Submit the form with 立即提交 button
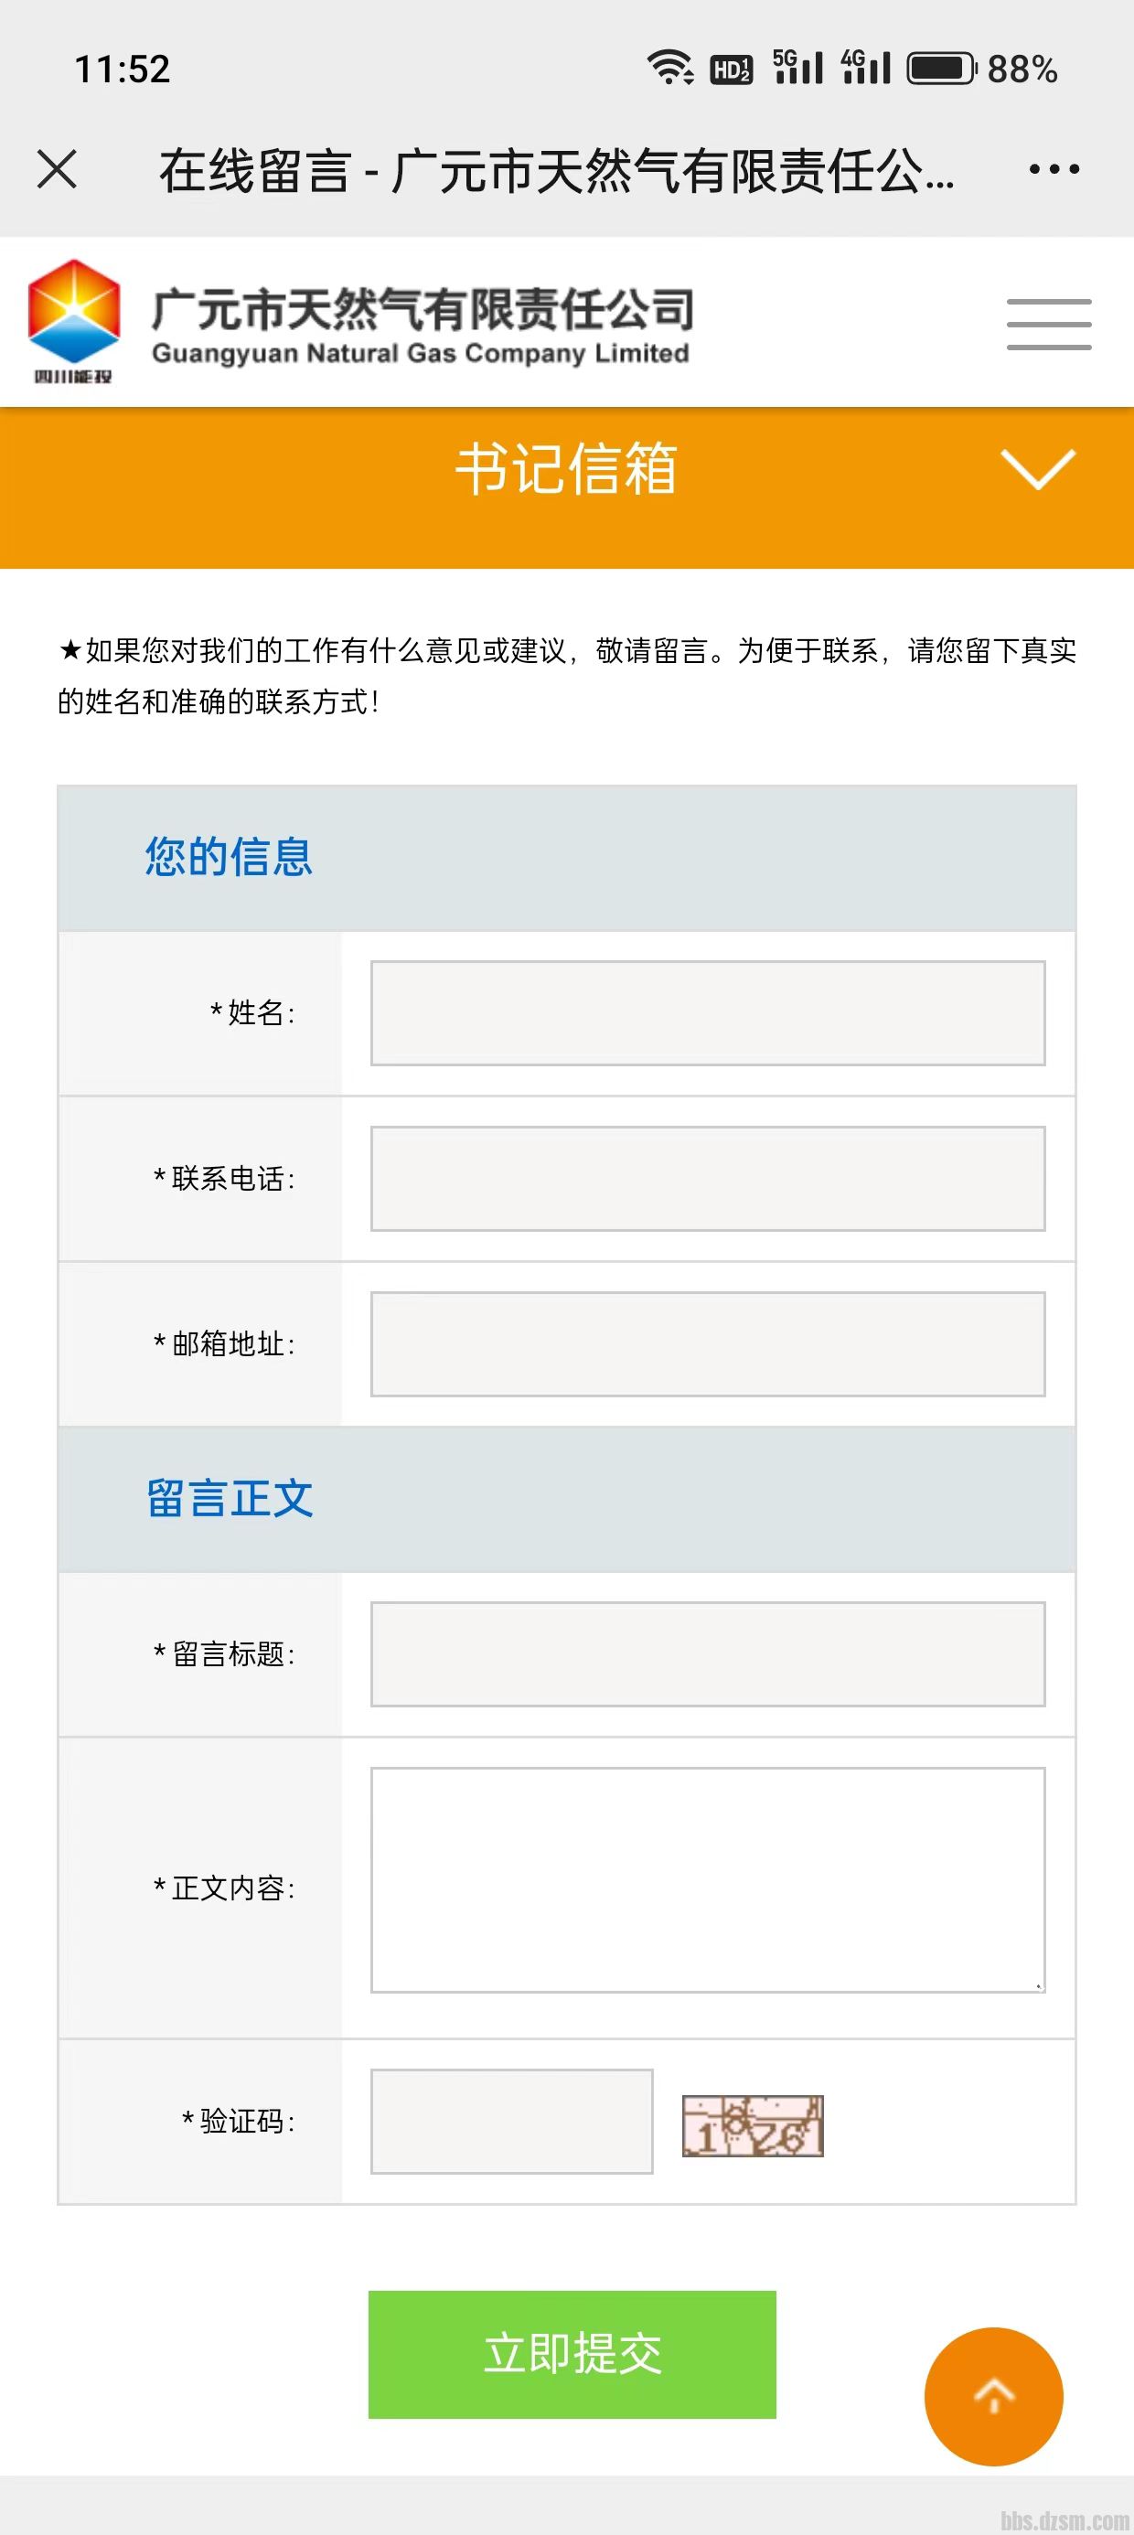1134x2535 pixels. [x=572, y=2354]
